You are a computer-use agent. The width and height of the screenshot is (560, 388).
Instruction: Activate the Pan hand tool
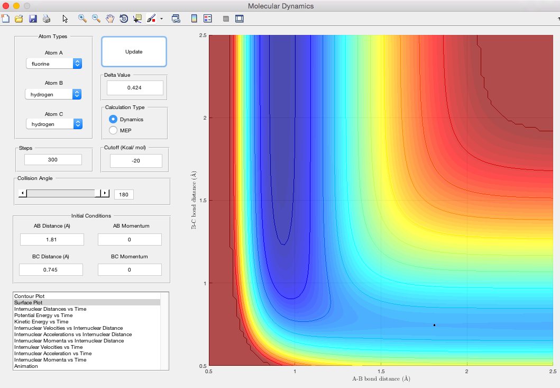point(110,19)
